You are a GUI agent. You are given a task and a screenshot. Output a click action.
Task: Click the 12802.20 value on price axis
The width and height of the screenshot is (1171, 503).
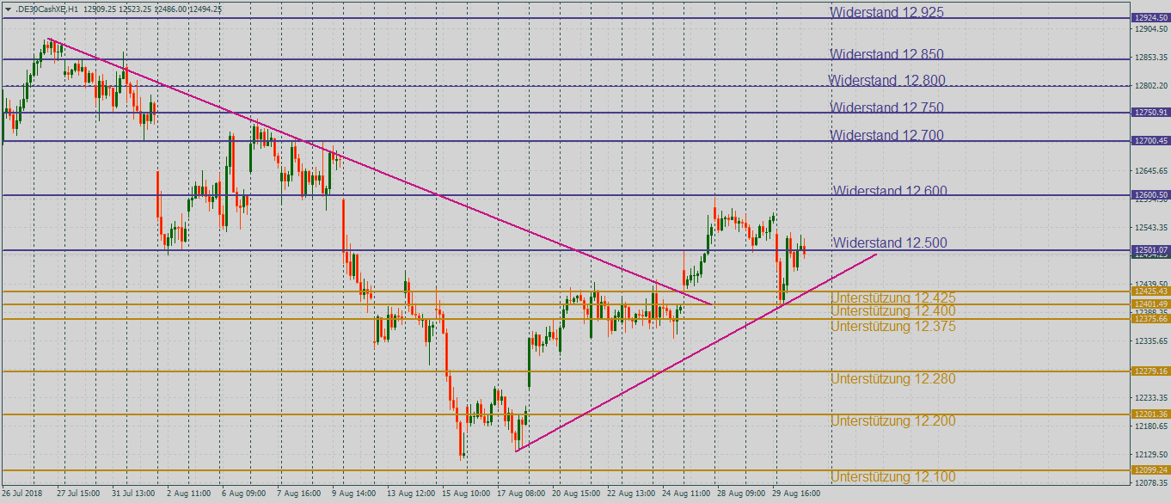tap(1151, 86)
